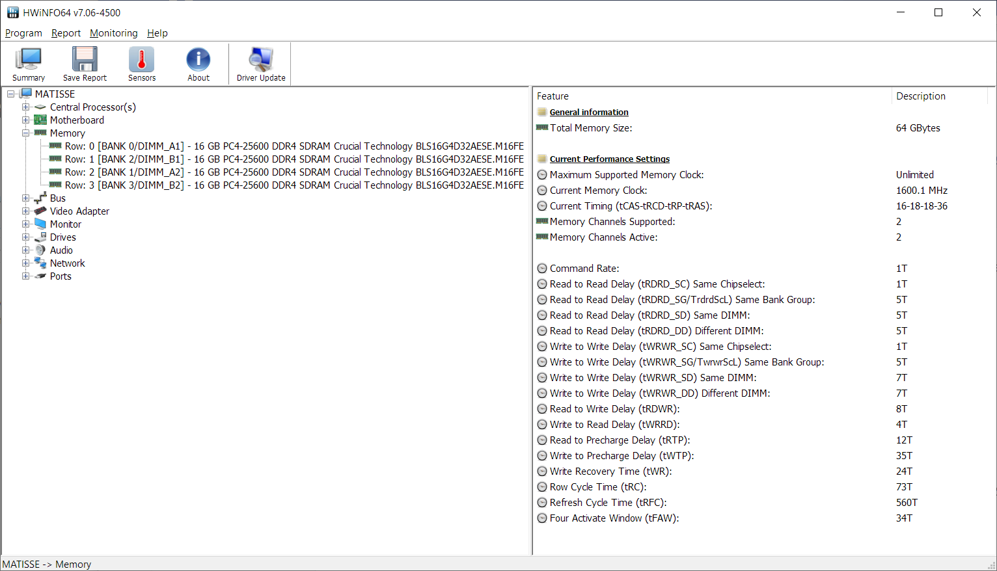This screenshot has height=571, width=997.
Task: Click the memory stick icon for Row: 3
Action: (55, 185)
